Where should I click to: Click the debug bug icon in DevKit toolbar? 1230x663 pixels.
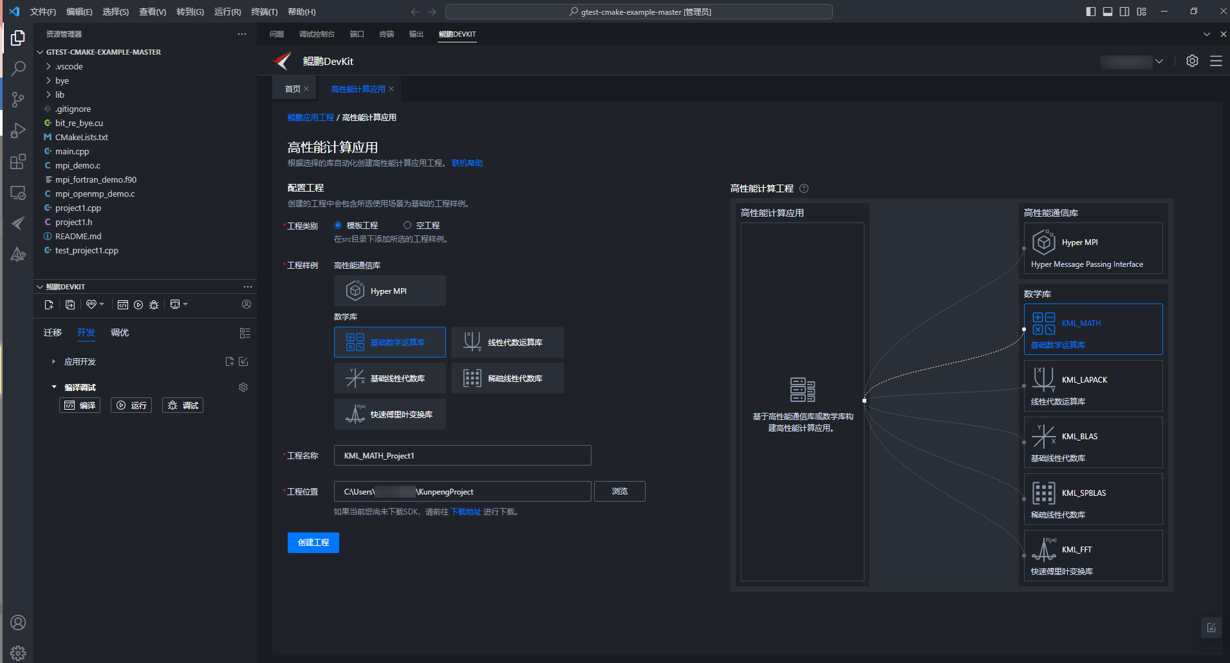point(154,305)
